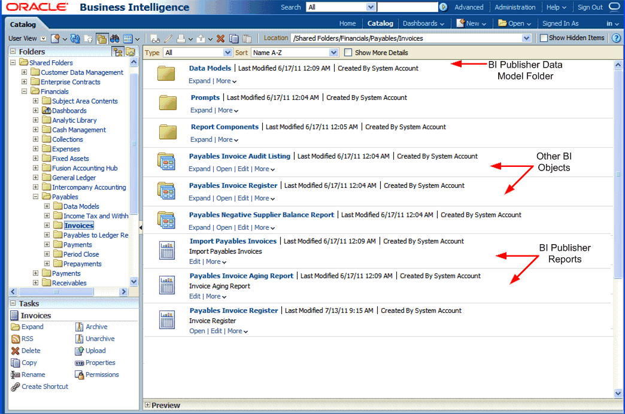Click the New item toolbar icon
This screenshot has height=414, width=625.
56,38
